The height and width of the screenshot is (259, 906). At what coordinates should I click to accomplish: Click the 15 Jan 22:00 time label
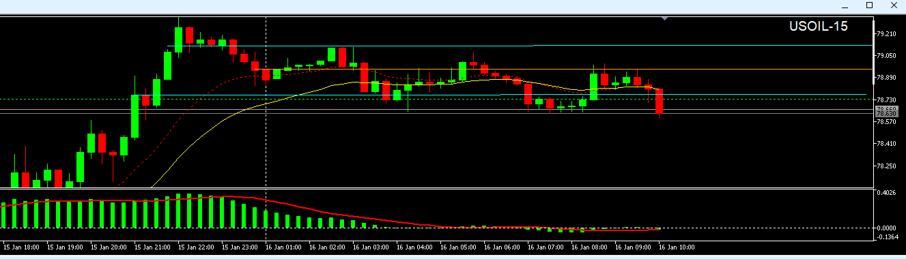tap(196, 247)
